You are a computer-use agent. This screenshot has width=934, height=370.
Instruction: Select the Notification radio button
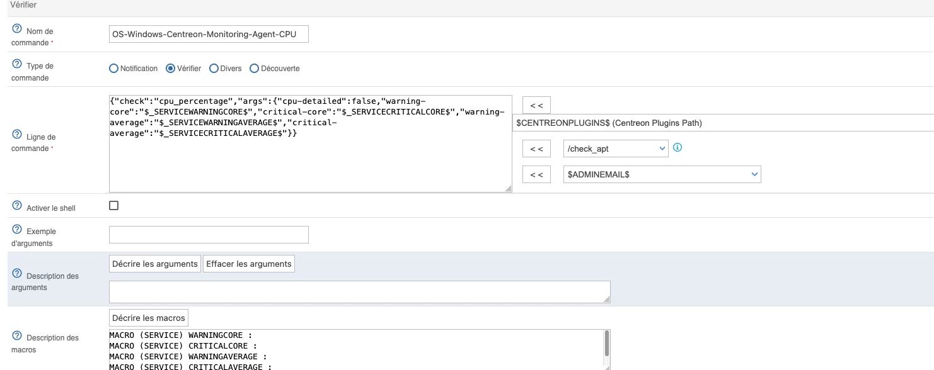pyautogui.click(x=114, y=69)
